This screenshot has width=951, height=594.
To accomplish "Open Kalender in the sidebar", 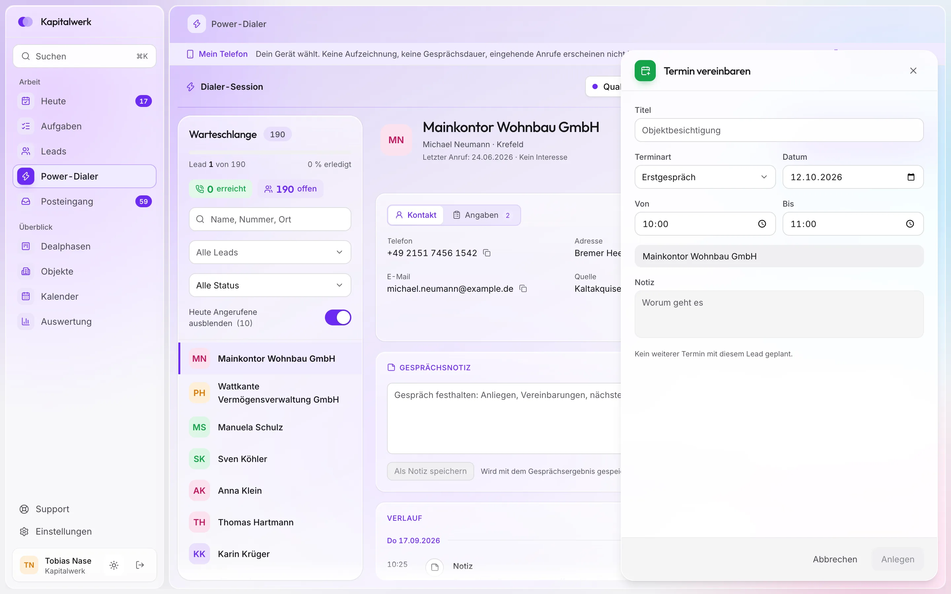I will (x=85, y=297).
